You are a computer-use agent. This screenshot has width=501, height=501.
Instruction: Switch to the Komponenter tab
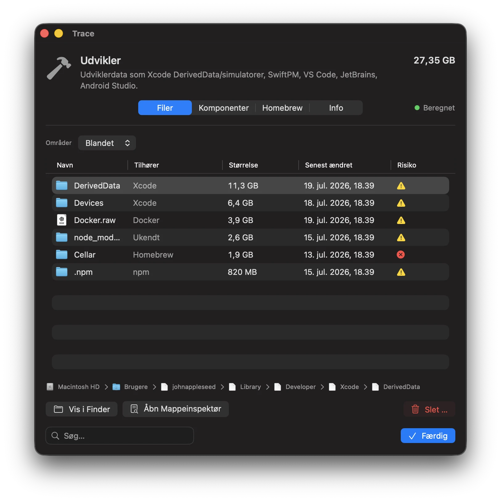[224, 108]
